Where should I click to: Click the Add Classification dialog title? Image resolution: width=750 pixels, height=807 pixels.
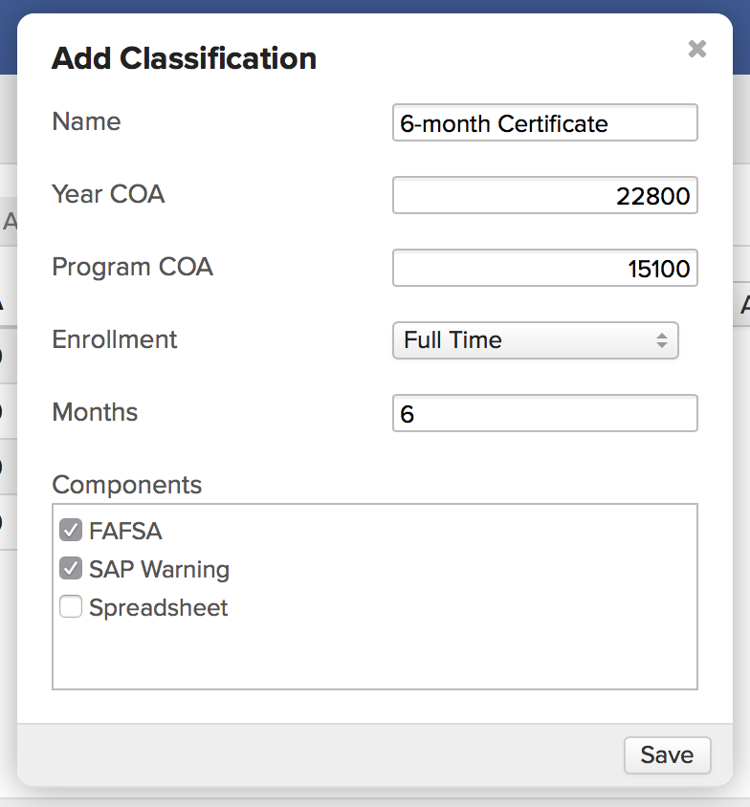pos(184,58)
